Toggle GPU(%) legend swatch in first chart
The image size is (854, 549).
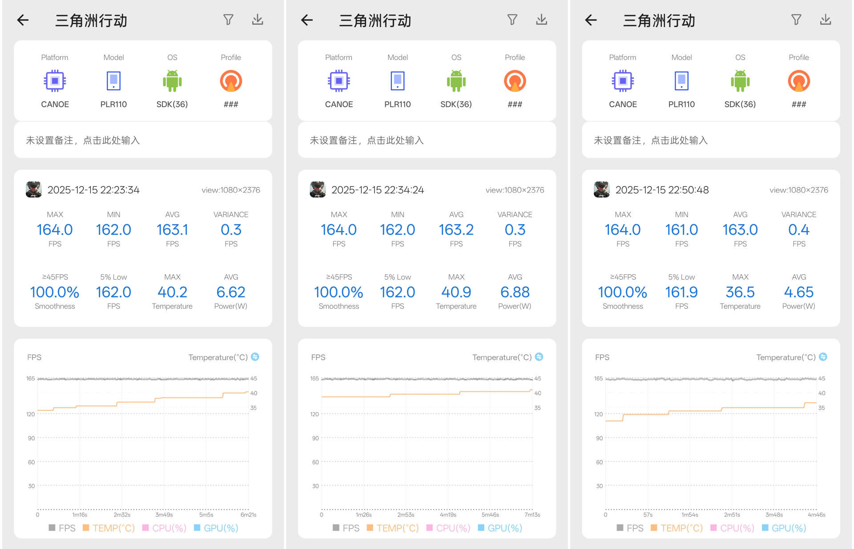[197, 528]
